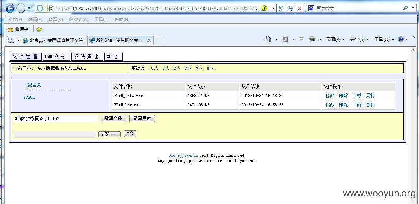Click 下载 for RTYH_Data.rar
This screenshot has height=204, width=419.
point(357,96)
